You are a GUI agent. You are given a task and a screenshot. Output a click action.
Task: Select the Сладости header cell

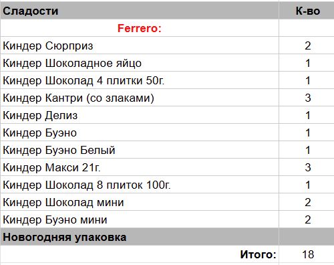point(140,11)
